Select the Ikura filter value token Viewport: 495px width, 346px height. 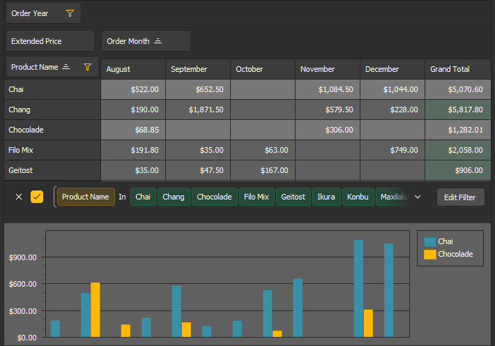[326, 197]
